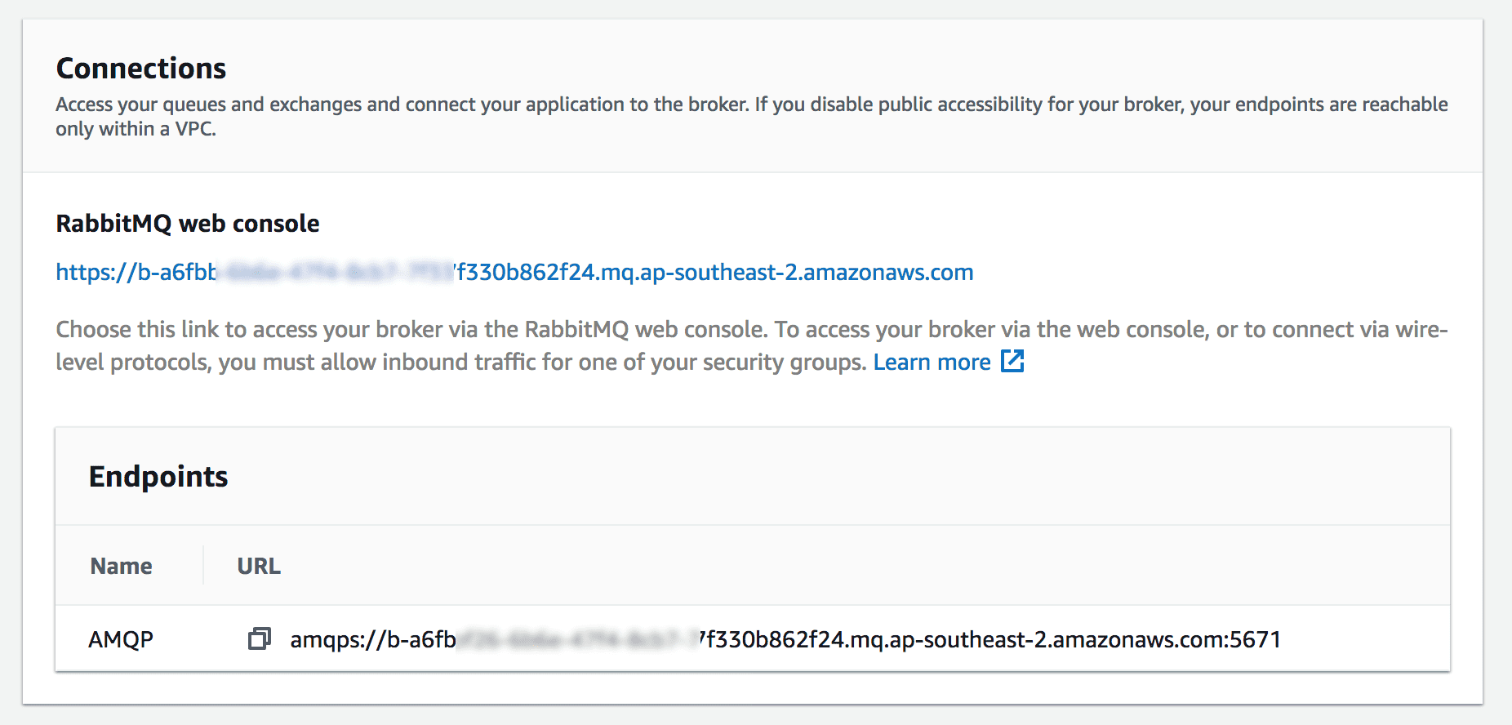Click 'only within a VPC' text line
Viewport: 1512px width, 725px height.
[136, 129]
